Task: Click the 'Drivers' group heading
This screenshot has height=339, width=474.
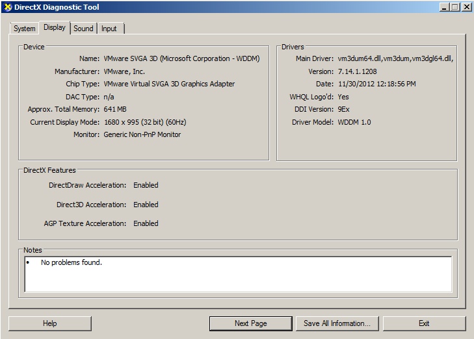Action: tap(293, 47)
